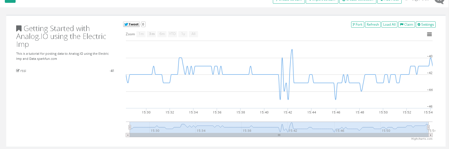
Task: Click the navigator scrollbar right arrow
Action: (x=431, y=135)
